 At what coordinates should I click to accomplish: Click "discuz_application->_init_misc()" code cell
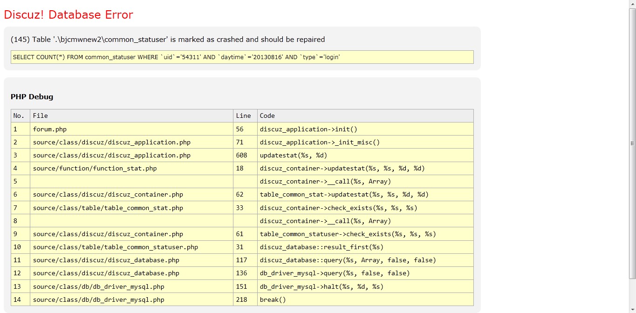tap(365, 142)
